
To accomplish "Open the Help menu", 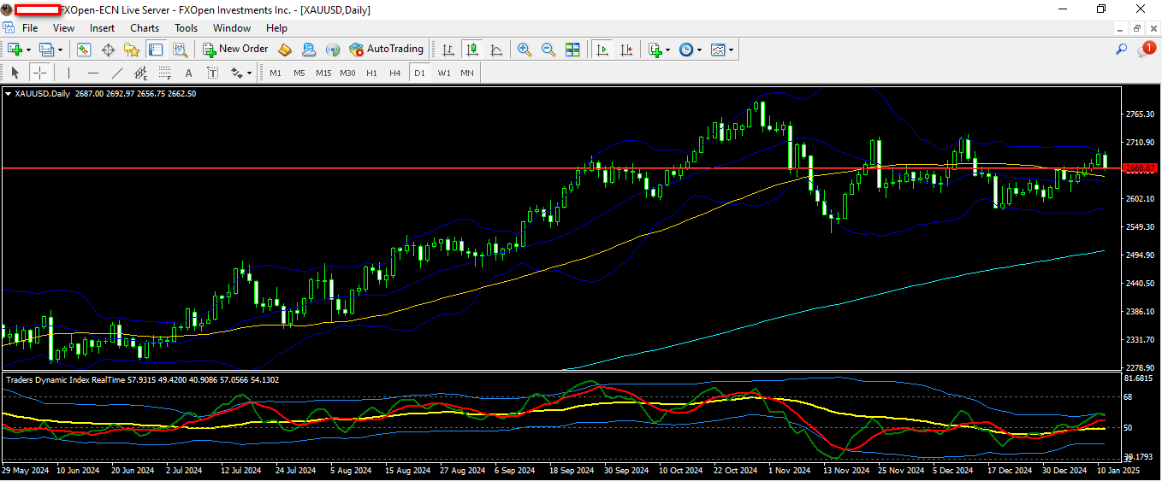I will click(276, 27).
